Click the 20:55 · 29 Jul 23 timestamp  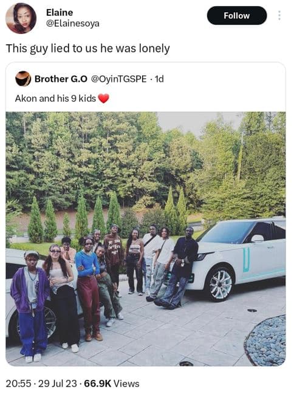pyautogui.click(x=41, y=383)
